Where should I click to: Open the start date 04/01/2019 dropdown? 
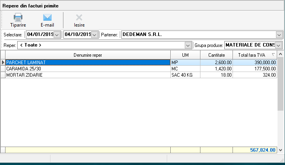pos(57,35)
